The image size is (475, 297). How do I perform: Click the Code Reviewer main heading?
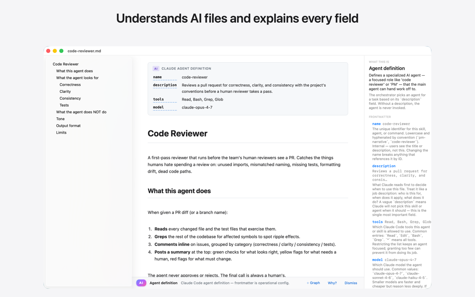[178, 134]
